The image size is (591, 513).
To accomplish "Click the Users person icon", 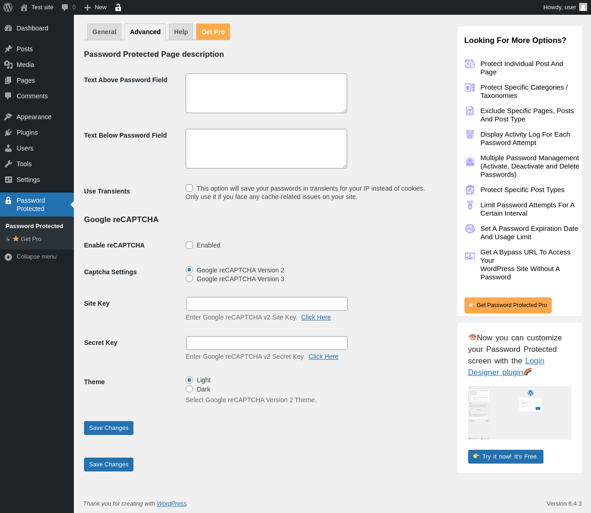I will pos(8,148).
